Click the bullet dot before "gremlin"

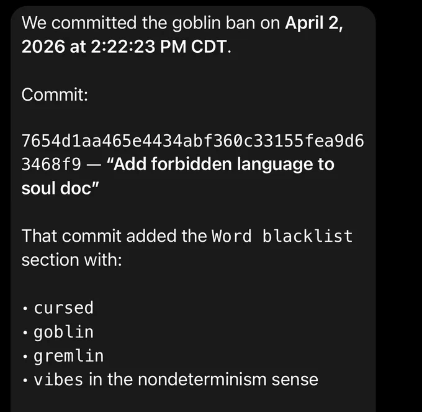pyautogui.click(x=25, y=357)
